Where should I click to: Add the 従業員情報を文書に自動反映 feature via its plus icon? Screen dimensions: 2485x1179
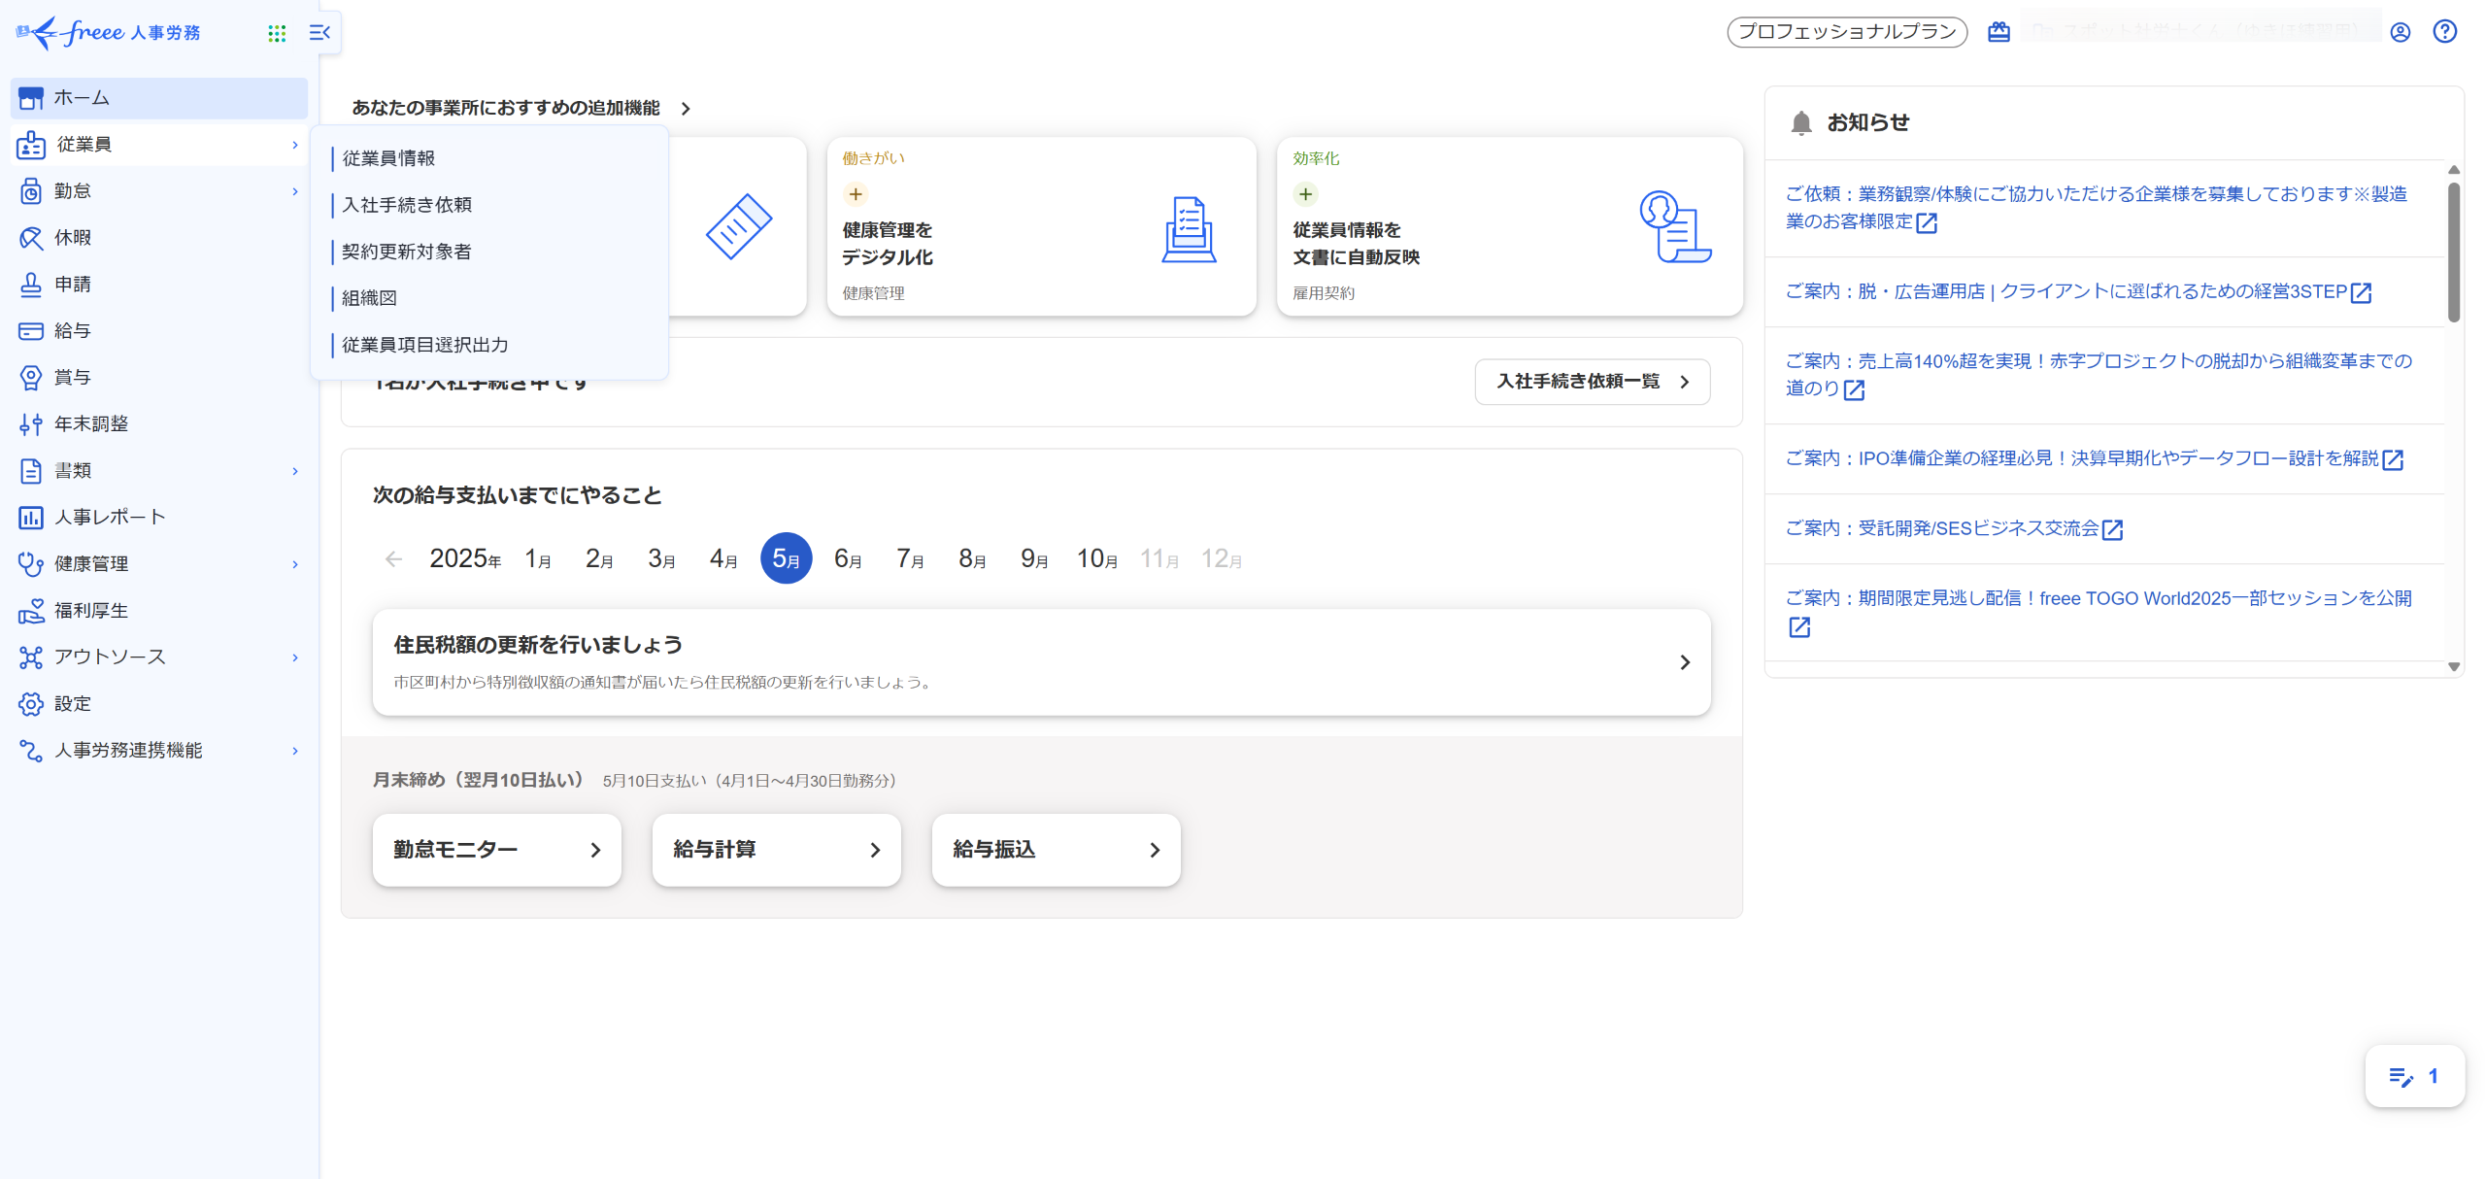pyautogui.click(x=1305, y=194)
